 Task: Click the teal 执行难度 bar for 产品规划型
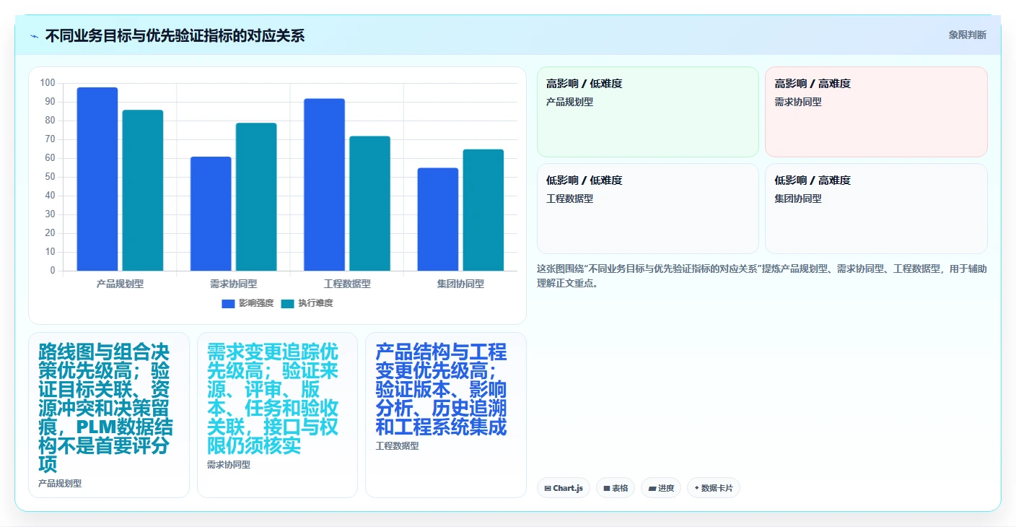[x=143, y=191]
